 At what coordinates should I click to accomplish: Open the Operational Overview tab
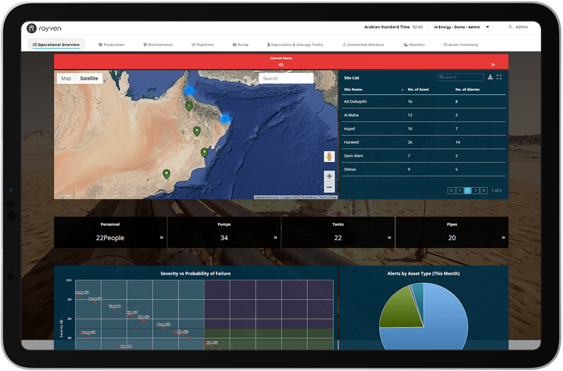56,45
